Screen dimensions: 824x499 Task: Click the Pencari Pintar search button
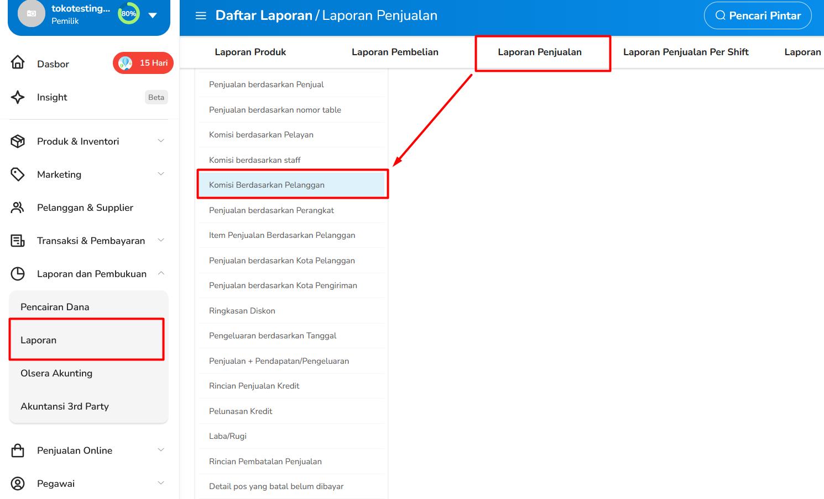tap(758, 15)
